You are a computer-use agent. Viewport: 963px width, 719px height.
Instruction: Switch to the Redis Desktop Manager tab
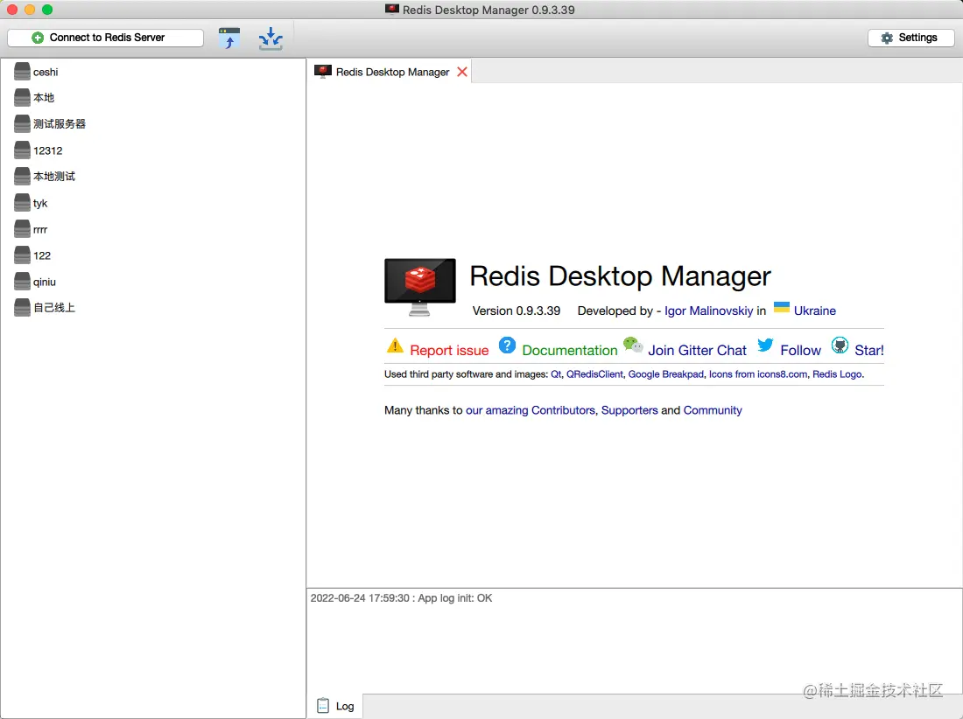tap(390, 72)
